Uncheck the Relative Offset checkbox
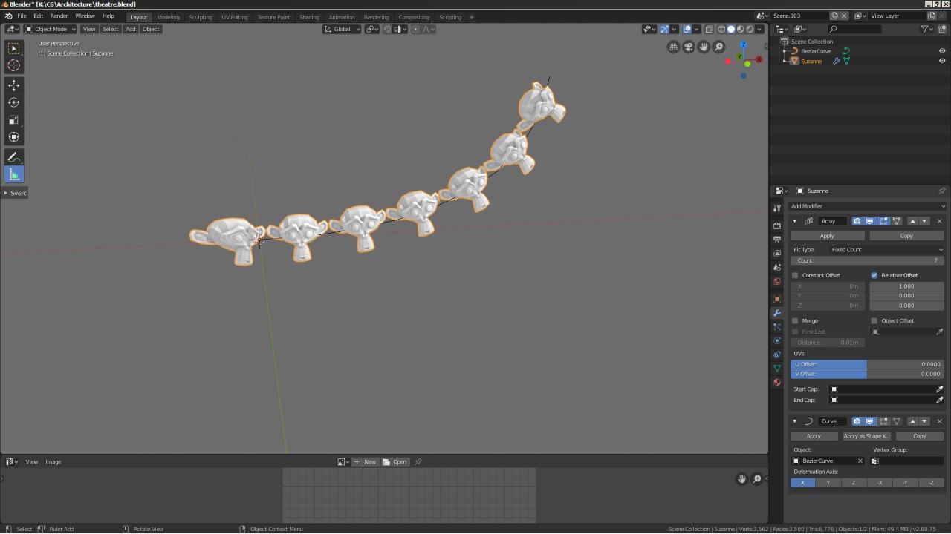The width and height of the screenshot is (951, 534). coord(874,275)
